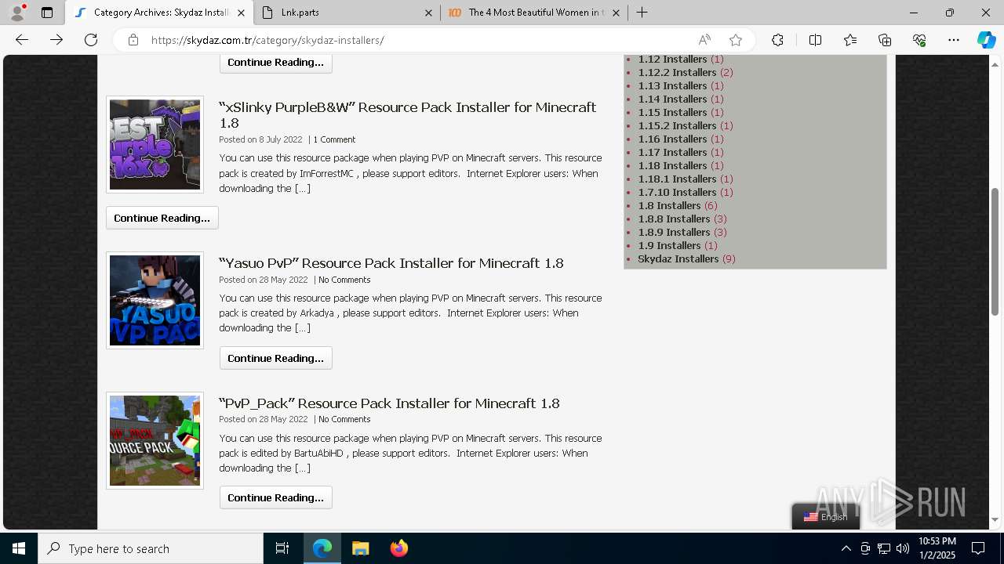Open the PvP_Pack post title
Viewport: 1004px width, 564px height.
(389, 403)
